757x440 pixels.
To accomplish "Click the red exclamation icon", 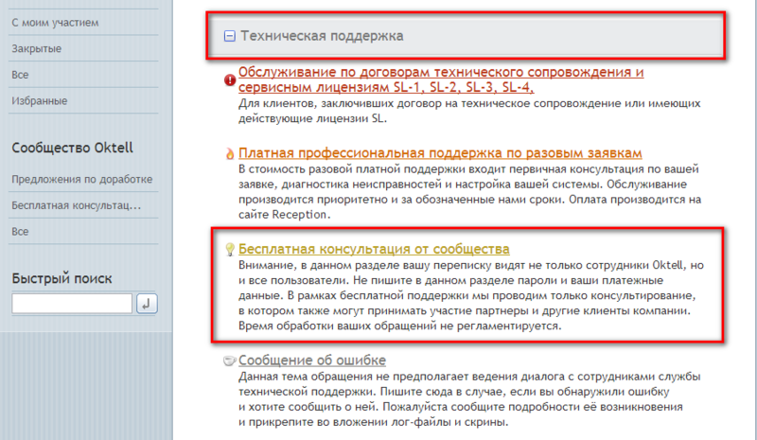I will pyautogui.click(x=230, y=79).
